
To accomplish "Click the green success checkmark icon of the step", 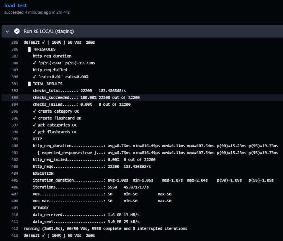I will point(17,31).
